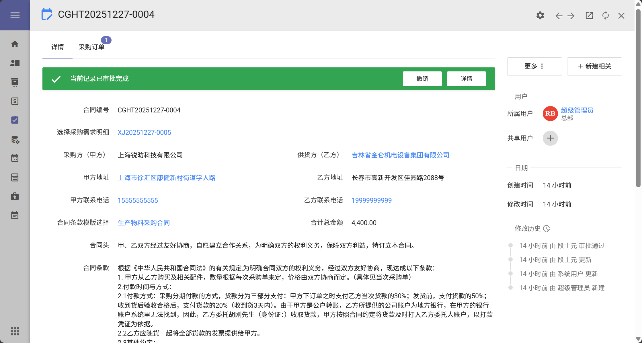Switch to the 采购订单 tab

(91, 47)
